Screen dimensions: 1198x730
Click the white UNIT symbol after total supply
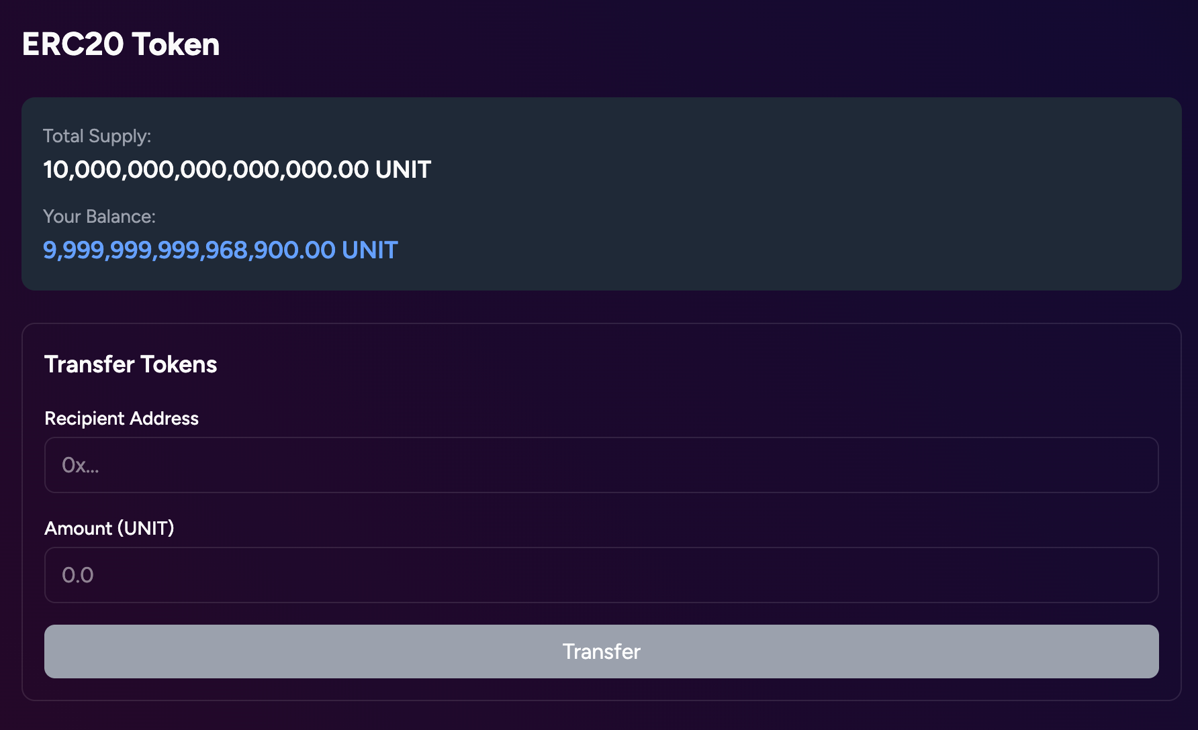(403, 170)
